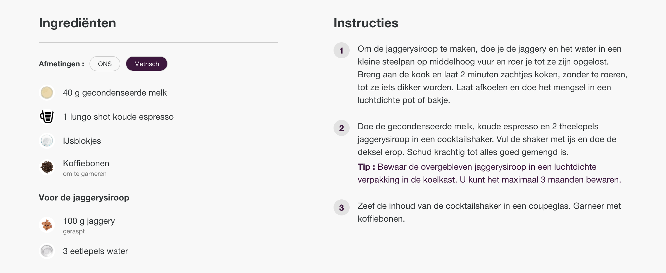The image size is (666, 273).
Task: Switch measurements to ONS units
Action: coord(105,64)
